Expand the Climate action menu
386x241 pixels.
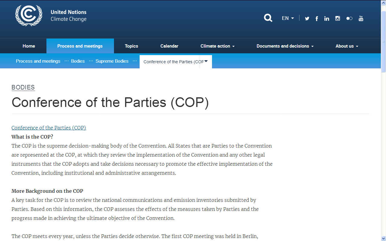tap(217, 46)
